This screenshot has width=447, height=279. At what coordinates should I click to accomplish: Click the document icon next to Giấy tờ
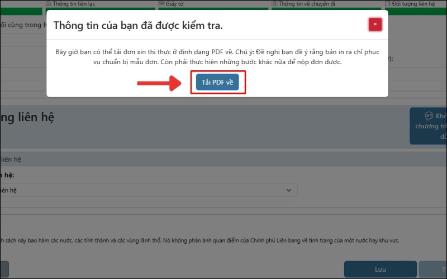pyautogui.click(x=161, y=4)
